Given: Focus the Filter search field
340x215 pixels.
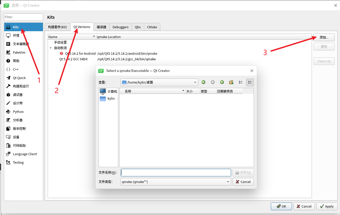Looking at the screenshot, I should tap(24, 17).
